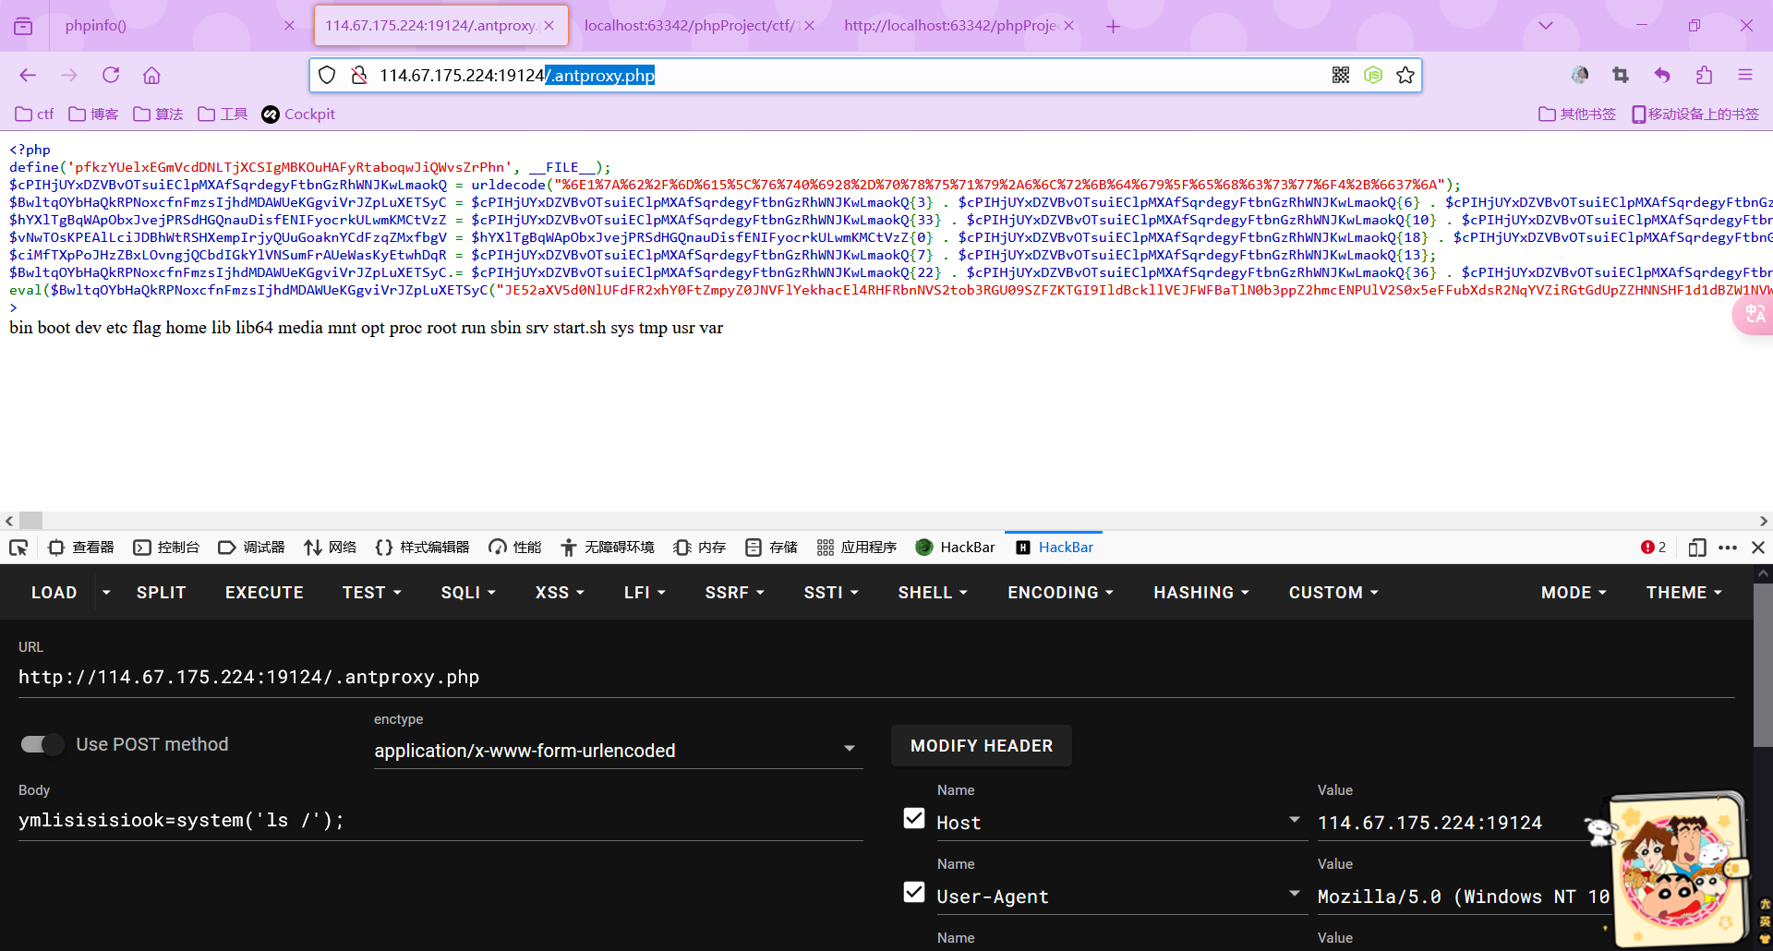The width and height of the screenshot is (1773, 951).
Task: Click the Body input field
Action: click(440, 820)
